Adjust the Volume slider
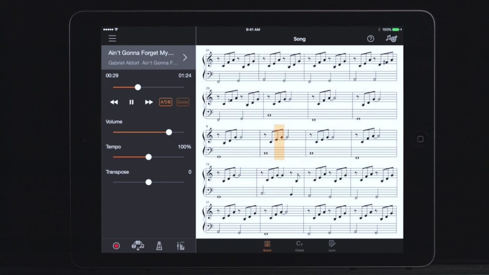This screenshot has height=275, width=489. pyautogui.click(x=169, y=132)
